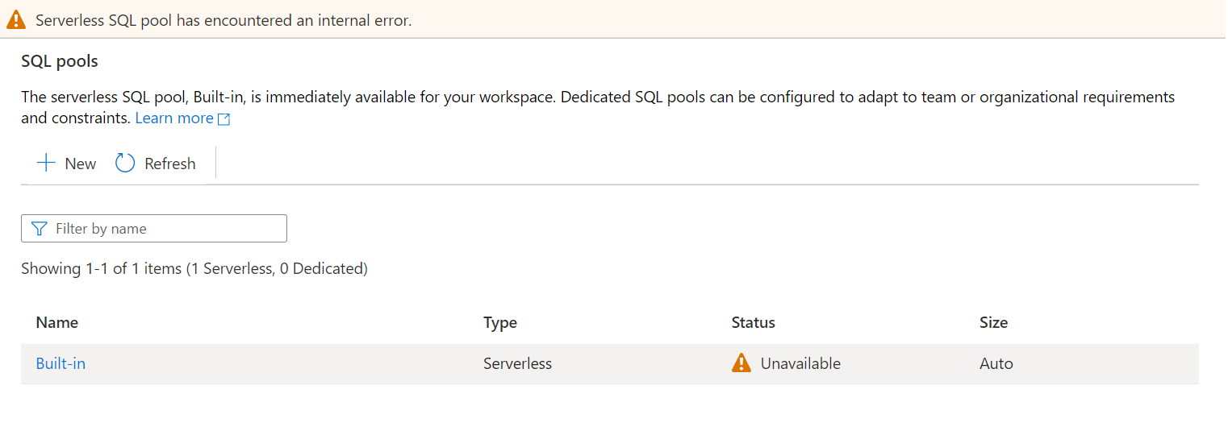Click the circular arrow Refresh icon

[x=125, y=164]
